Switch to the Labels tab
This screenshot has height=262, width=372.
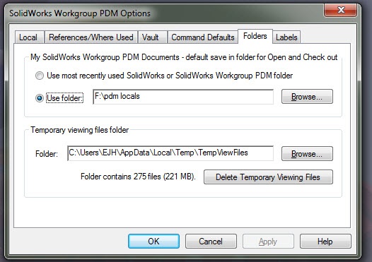click(x=286, y=37)
